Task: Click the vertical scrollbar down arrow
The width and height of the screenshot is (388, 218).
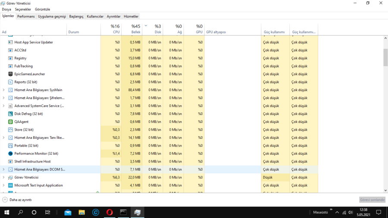Action: click(385, 190)
